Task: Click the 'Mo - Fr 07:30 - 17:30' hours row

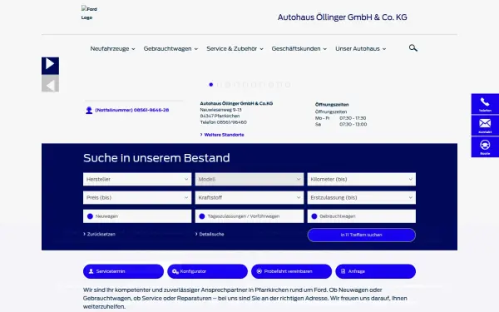Action: [340, 118]
